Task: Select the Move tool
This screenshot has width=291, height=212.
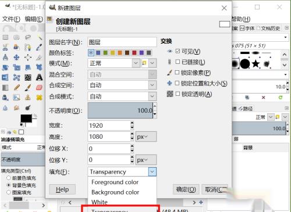Action: (16, 58)
